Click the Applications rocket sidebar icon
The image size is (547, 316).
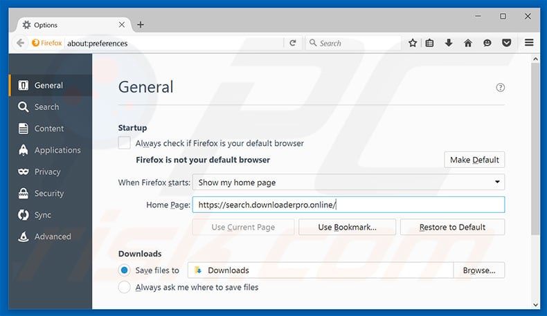tap(24, 150)
